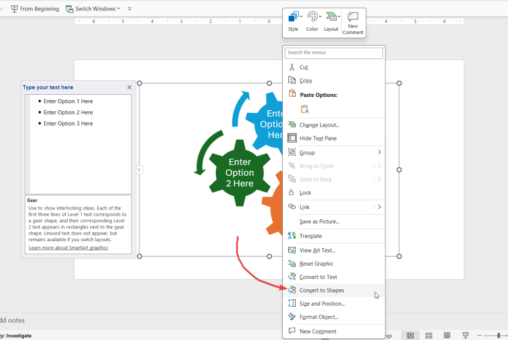Switch to Reading View
Viewport: 508px width, 340px height.
[447, 335]
